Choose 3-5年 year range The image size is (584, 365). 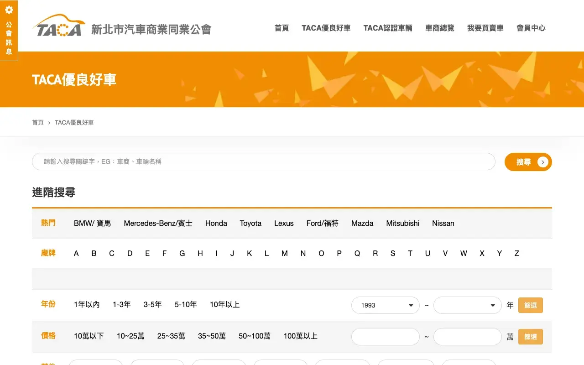(x=153, y=304)
